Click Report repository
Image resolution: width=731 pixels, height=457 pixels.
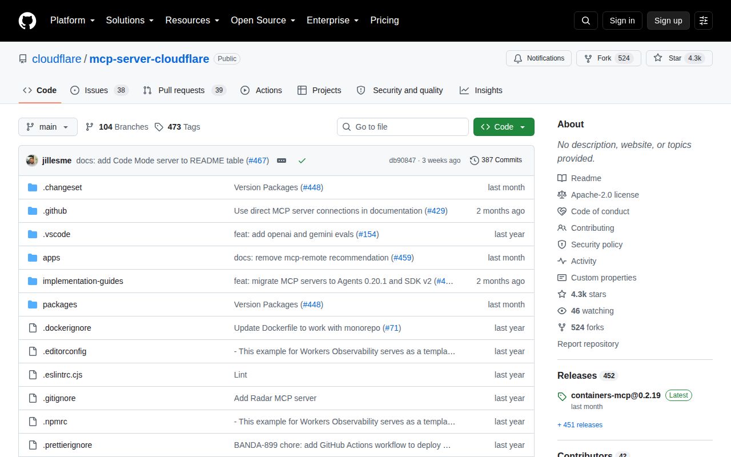588,344
